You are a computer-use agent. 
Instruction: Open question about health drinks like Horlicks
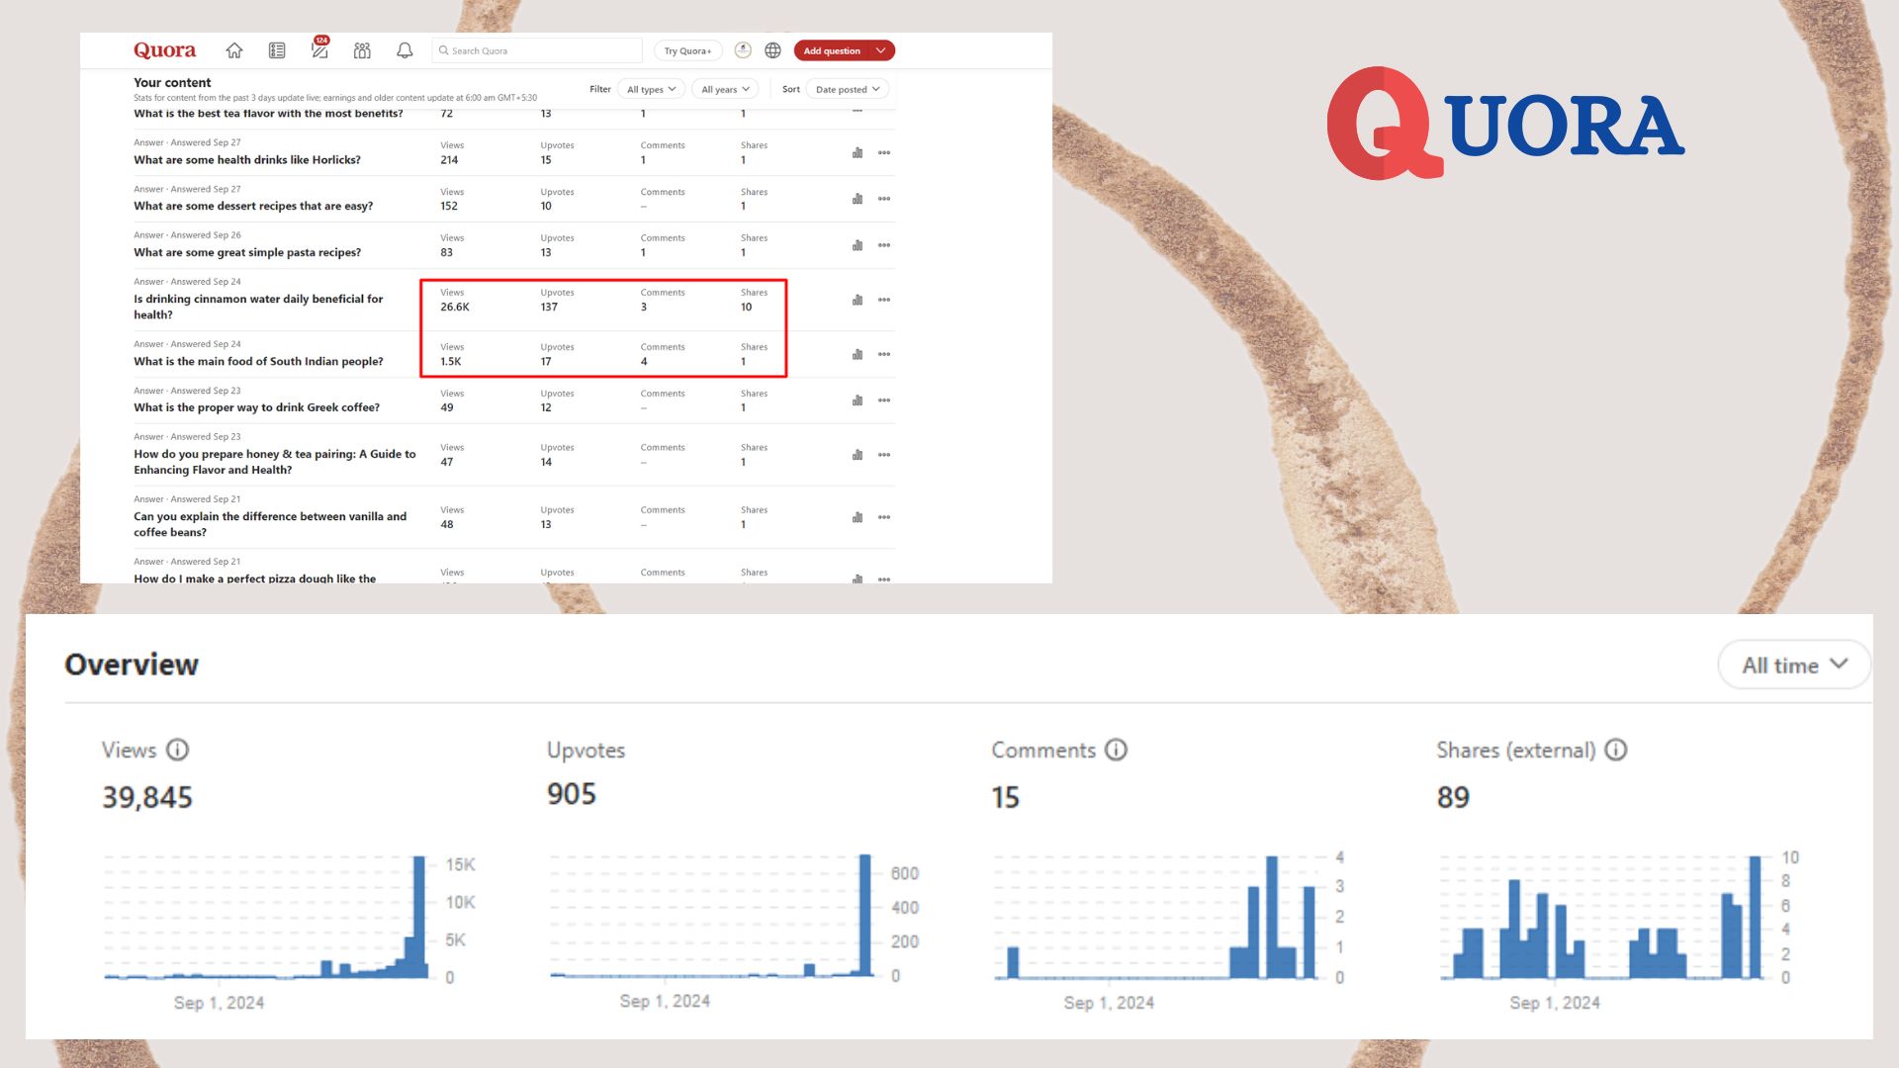[247, 160]
